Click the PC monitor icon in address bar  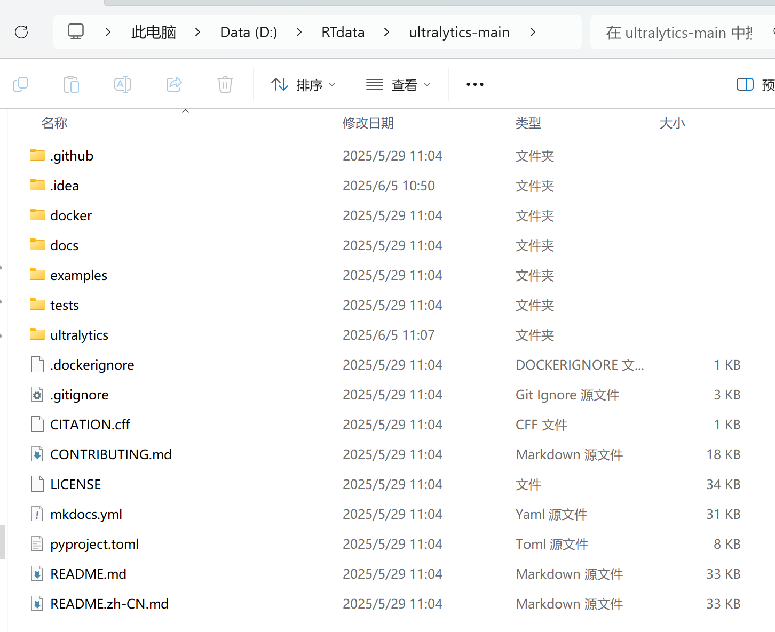coord(76,32)
